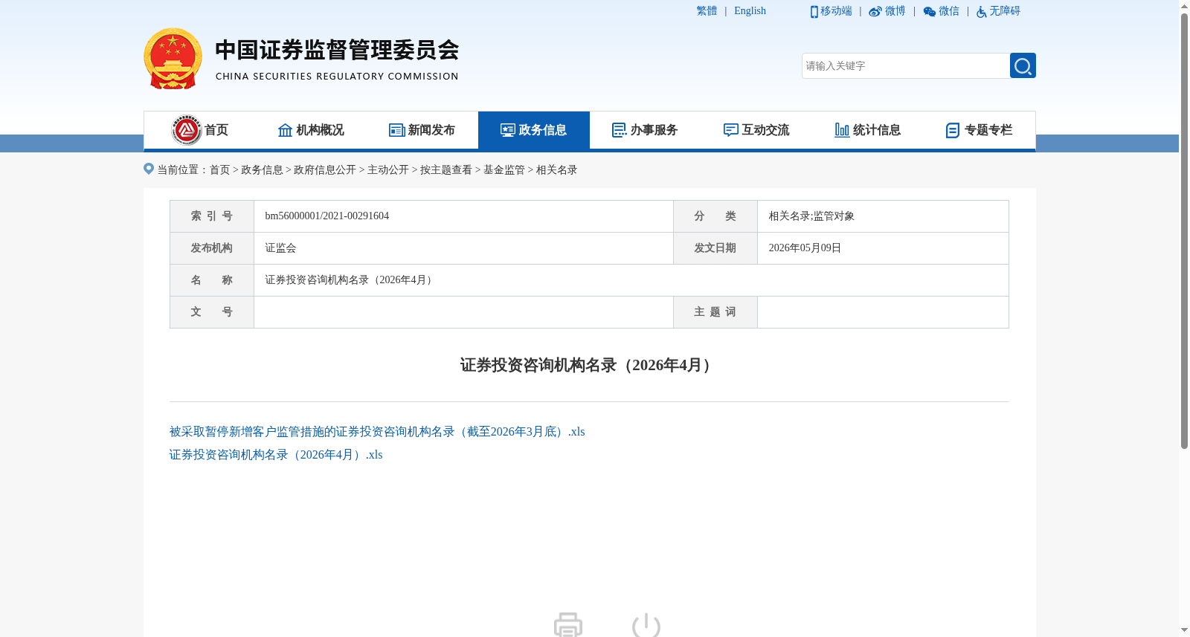Viewport: 1190px width, 637px height.
Task: Open the 无障碍 accessibility link
Action: 1005,11
